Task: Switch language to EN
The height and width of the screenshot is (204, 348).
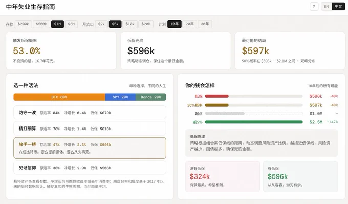Action: 327,7
